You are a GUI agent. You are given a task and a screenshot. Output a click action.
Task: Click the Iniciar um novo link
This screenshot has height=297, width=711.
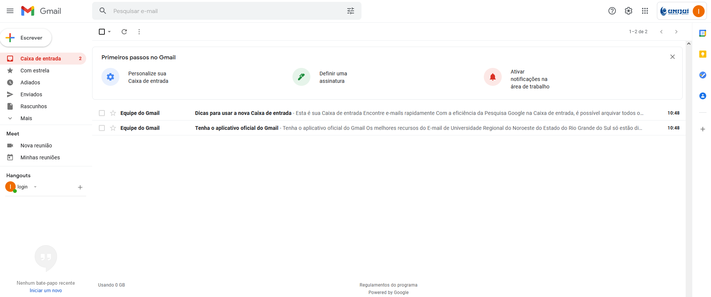point(46,291)
